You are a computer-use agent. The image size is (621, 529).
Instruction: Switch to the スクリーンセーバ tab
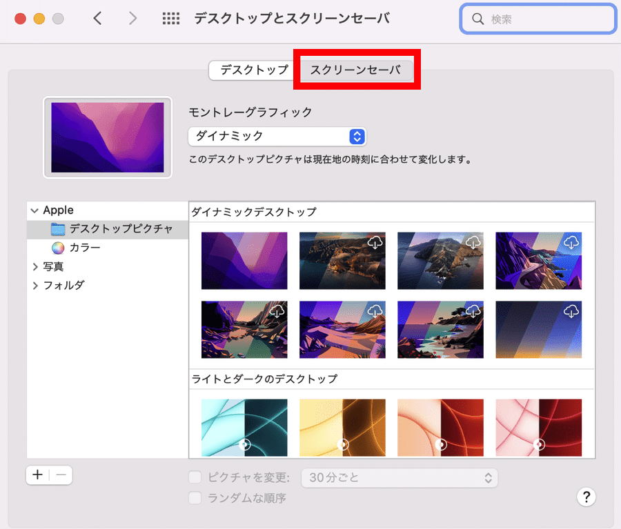tap(355, 70)
